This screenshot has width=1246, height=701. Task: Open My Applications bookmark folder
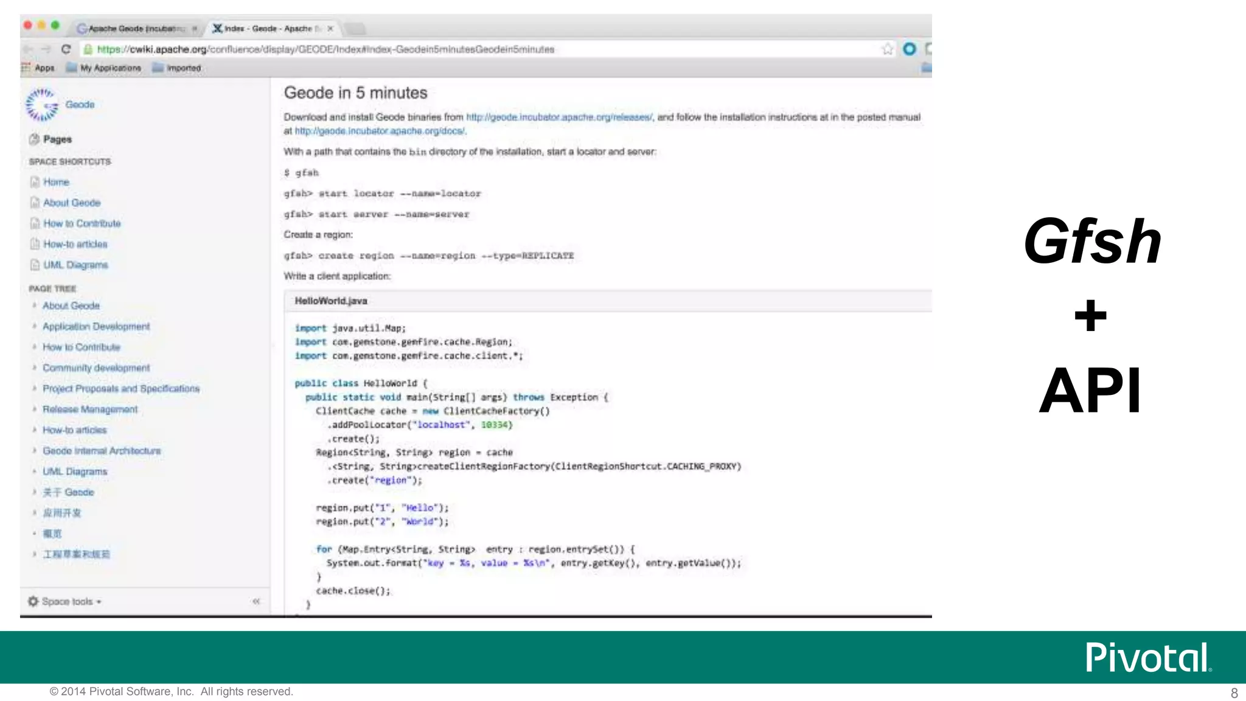(x=103, y=68)
